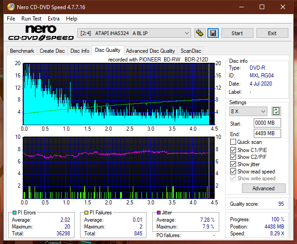Click the Nero app icon in title bar
The width and height of the screenshot is (297, 244).
(11, 7)
